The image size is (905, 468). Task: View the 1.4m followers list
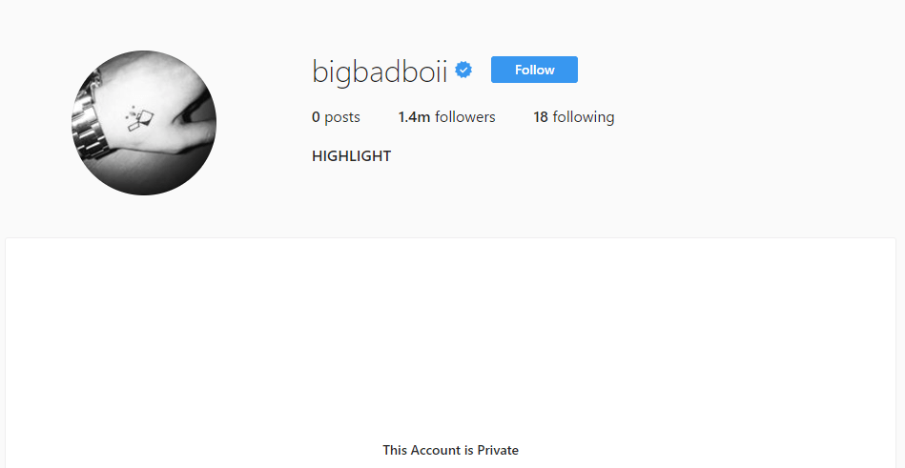pos(446,117)
